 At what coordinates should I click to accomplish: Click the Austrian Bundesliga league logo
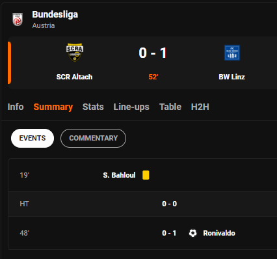18,20
